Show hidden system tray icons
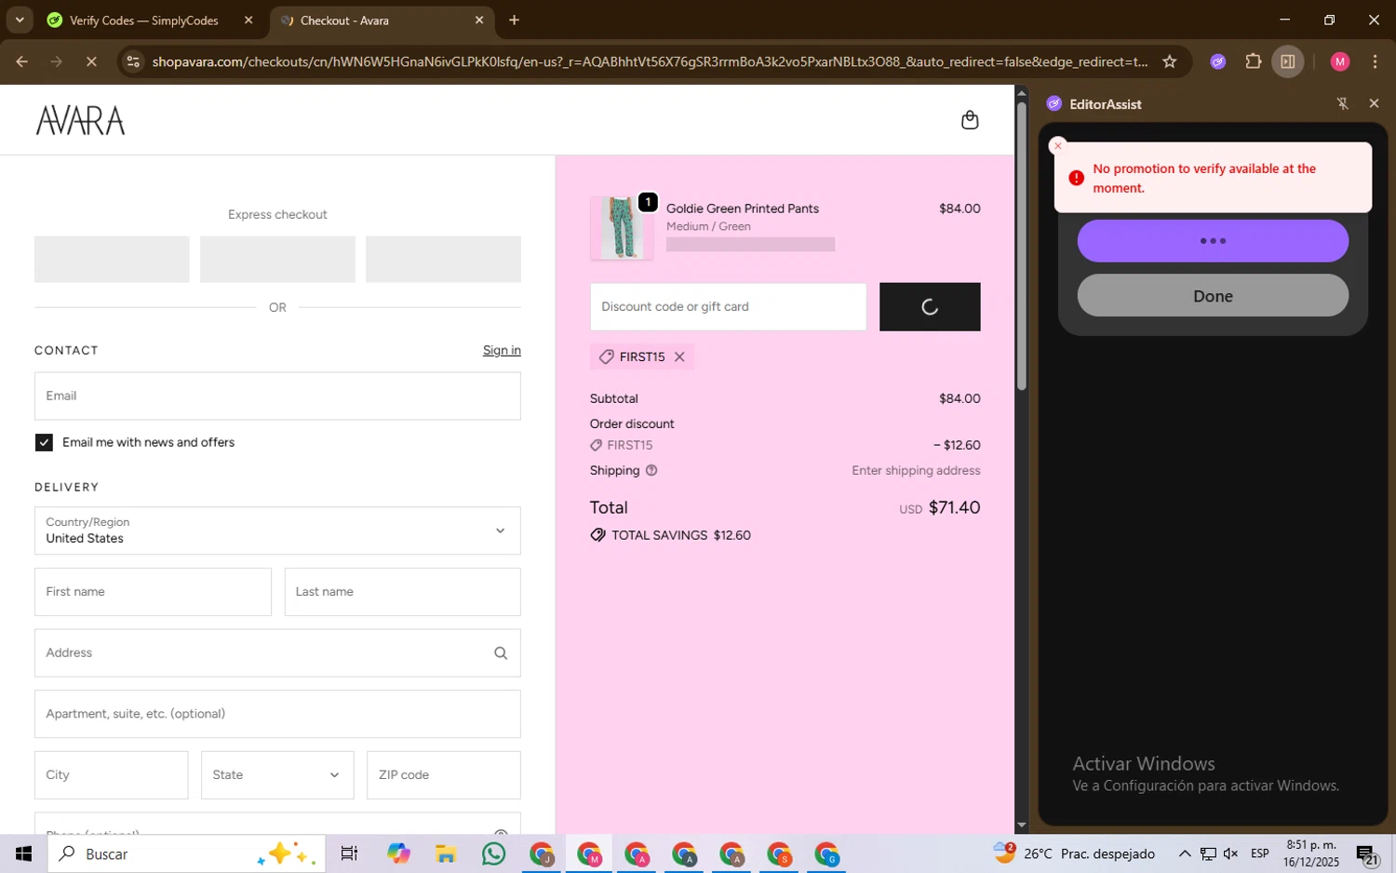The height and width of the screenshot is (873, 1396). 1184,854
